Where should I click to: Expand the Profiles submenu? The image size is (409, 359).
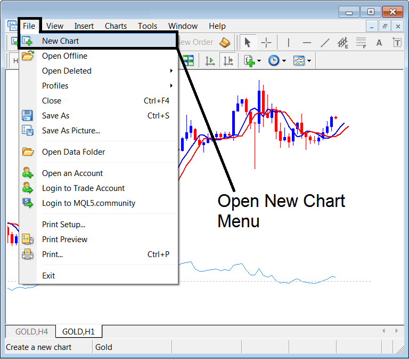99,86
